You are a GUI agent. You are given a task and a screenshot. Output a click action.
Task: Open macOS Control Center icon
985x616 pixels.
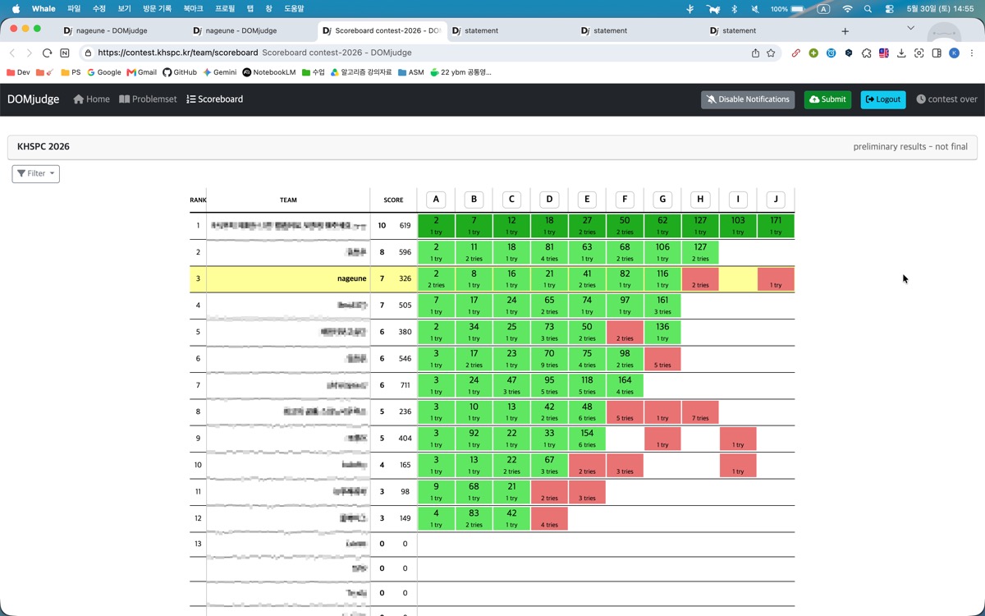[x=890, y=8]
